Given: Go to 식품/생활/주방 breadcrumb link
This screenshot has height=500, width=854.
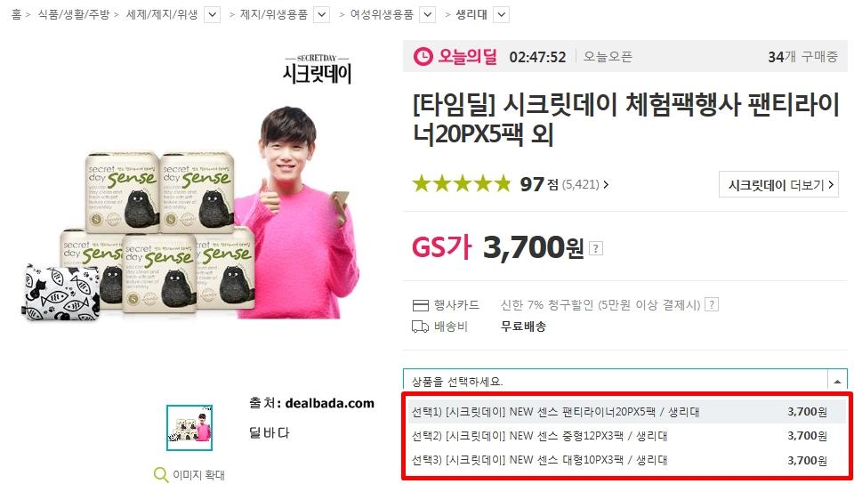Looking at the screenshot, I should pyautogui.click(x=74, y=14).
